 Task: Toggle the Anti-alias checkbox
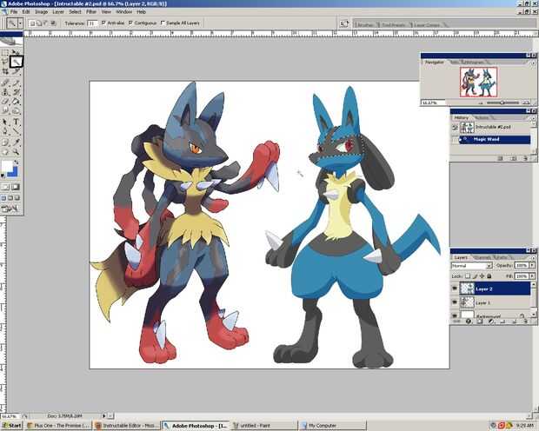pyautogui.click(x=104, y=23)
